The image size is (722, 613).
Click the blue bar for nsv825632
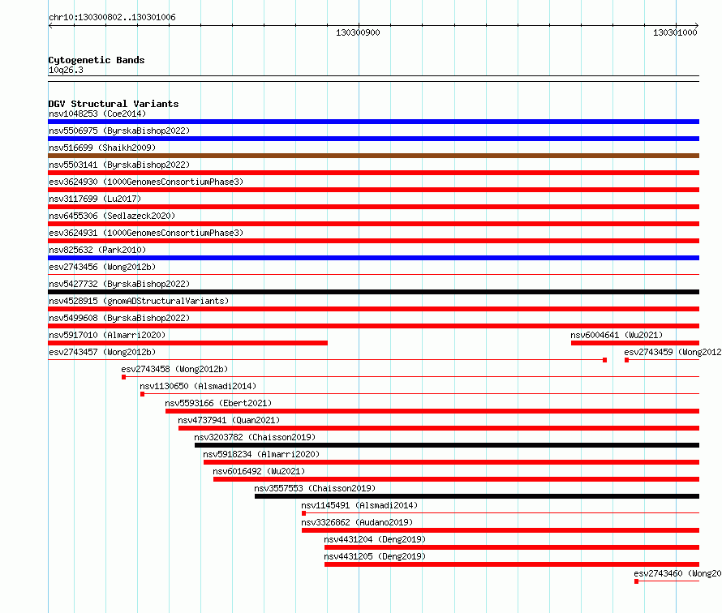(x=373, y=258)
